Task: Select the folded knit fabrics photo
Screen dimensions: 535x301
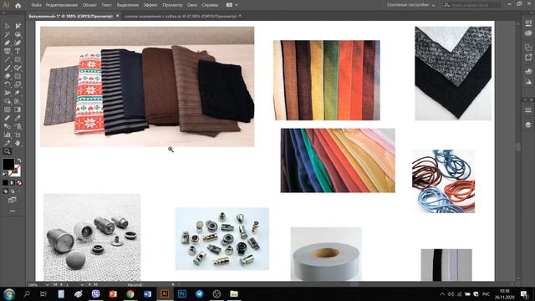Action: coord(147,87)
